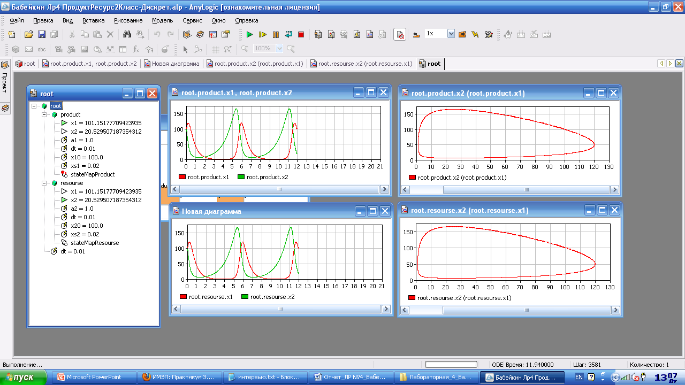Image resolution: width=685 pixels, height=385 pixels.
Task: Select x10 = 100.0 tree item
Action: point(81,157)
